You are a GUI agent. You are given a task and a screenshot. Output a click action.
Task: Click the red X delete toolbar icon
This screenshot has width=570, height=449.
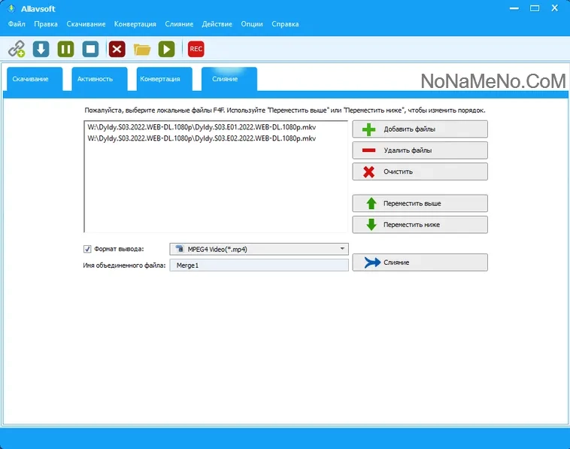117,49
